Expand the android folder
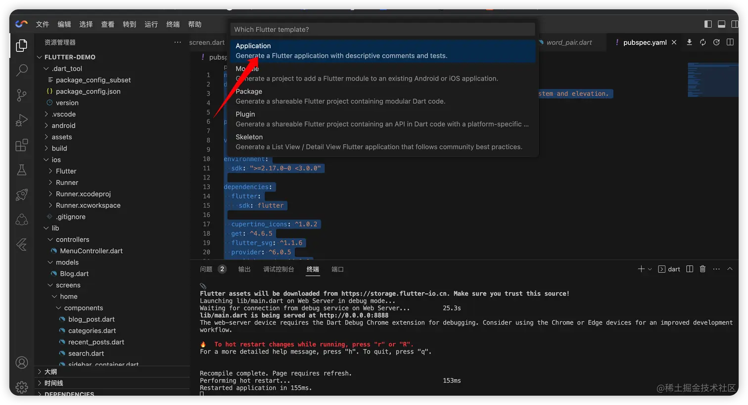This screenshot has width=748, height=405. 112,126
